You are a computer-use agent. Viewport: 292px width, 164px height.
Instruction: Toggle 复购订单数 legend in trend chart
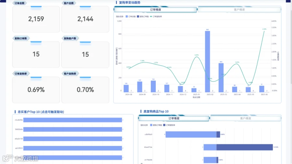143,16
